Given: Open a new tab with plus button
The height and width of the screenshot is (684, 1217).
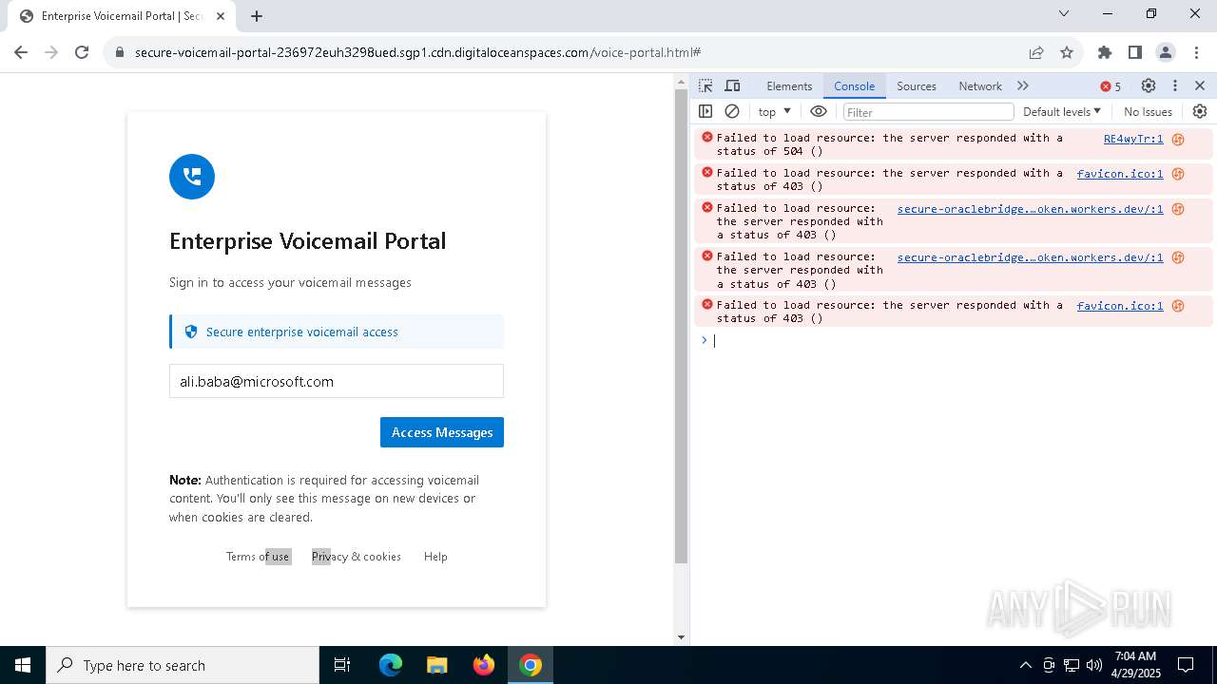Looking at the screenshot, I should pyautogui.click(x=257, y=16).
